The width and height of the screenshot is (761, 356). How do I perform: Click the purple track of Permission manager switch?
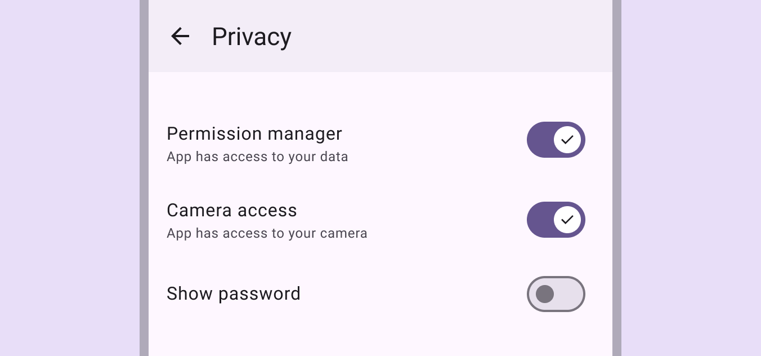[539, 140]
